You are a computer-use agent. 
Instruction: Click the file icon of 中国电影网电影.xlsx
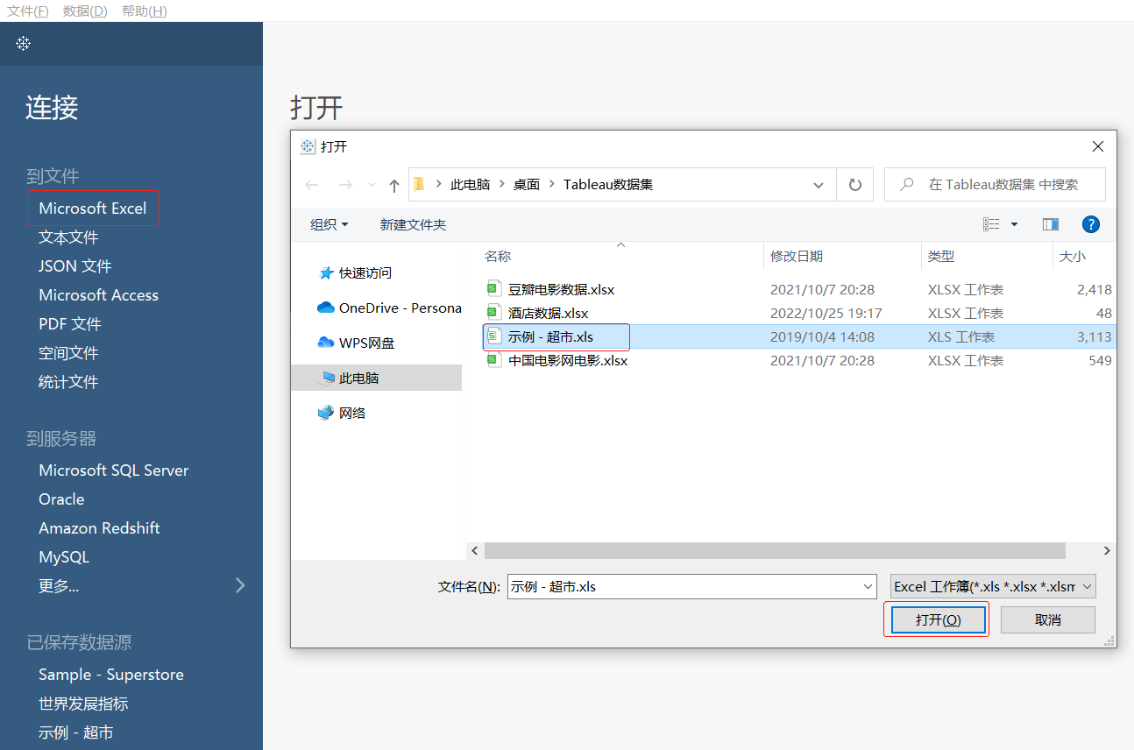(493, 360)
